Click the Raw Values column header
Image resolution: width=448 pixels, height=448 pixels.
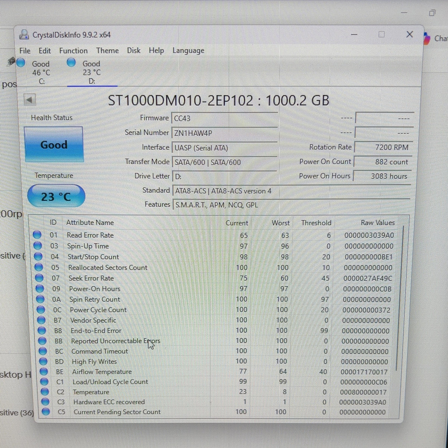pos(377,223)
